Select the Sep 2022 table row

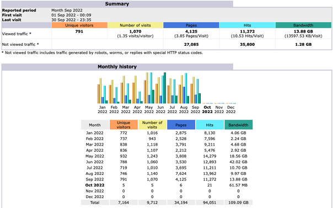pyautogui.click(x=166, y=179)
